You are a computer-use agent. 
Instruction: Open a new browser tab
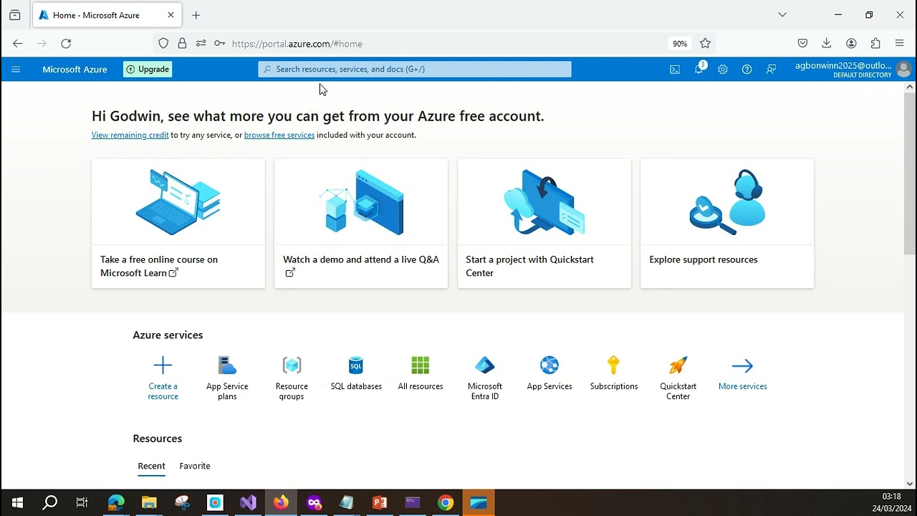tap(196, 15)
